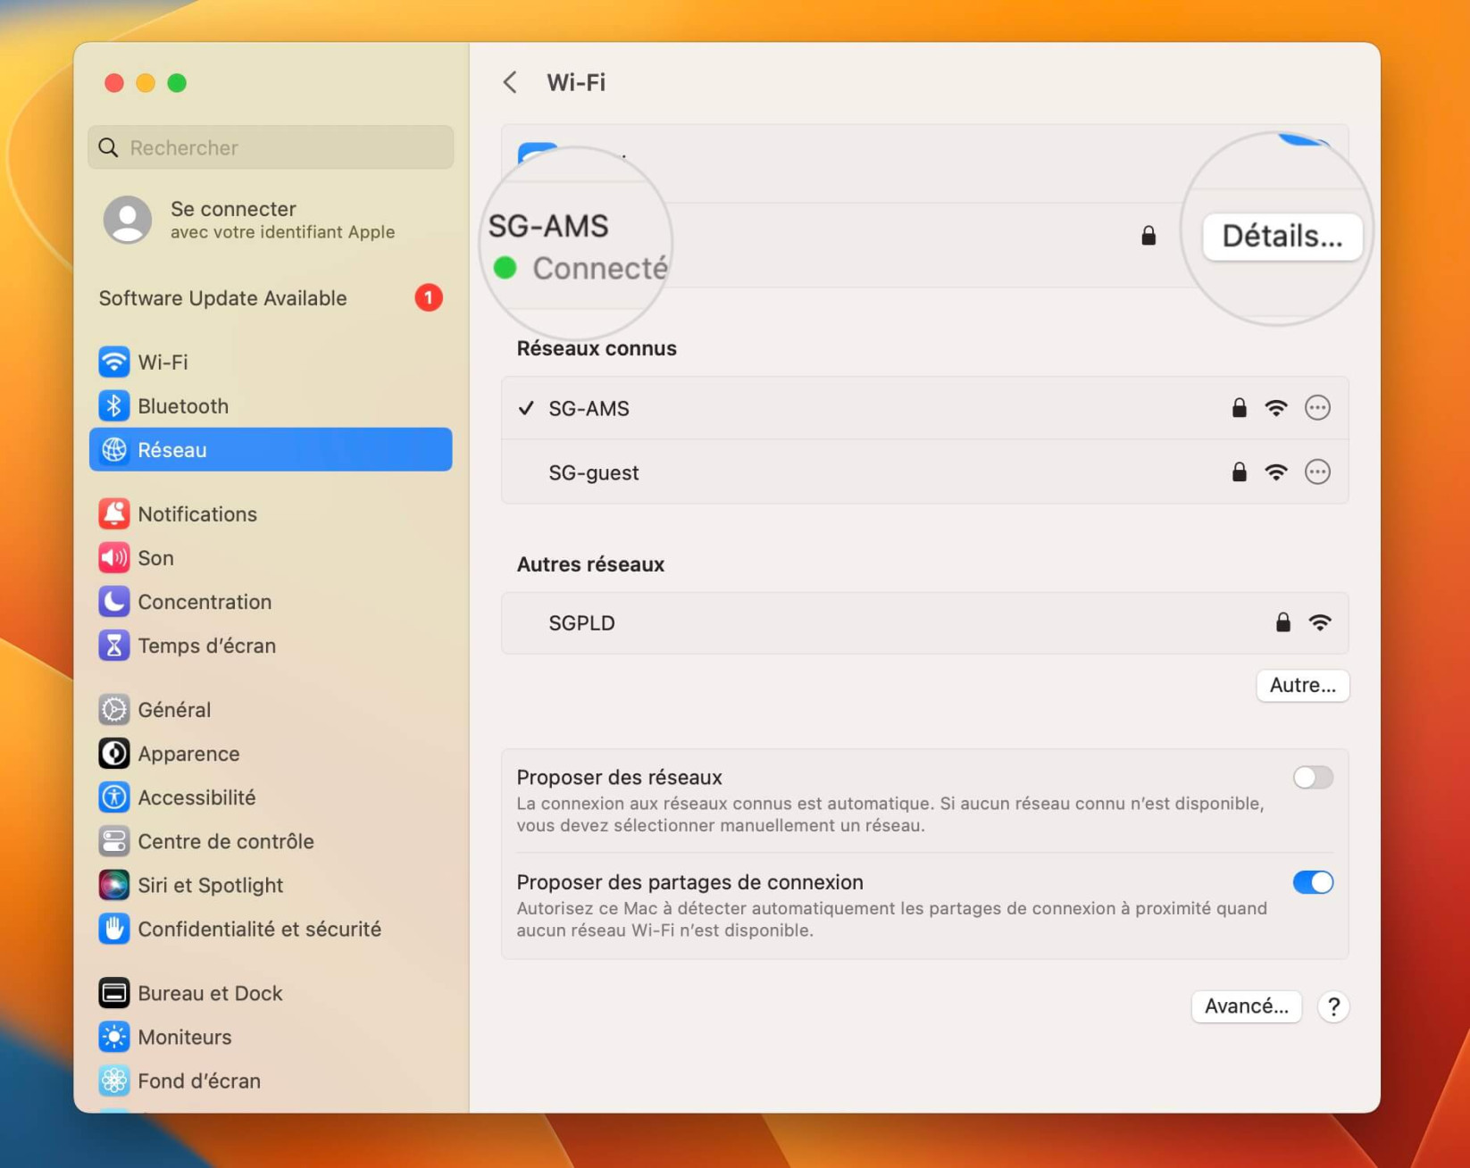This screenshot has width=1470, height=1168.
Task: Open more options for SG-AMS network
Action: click(1317, 408)
